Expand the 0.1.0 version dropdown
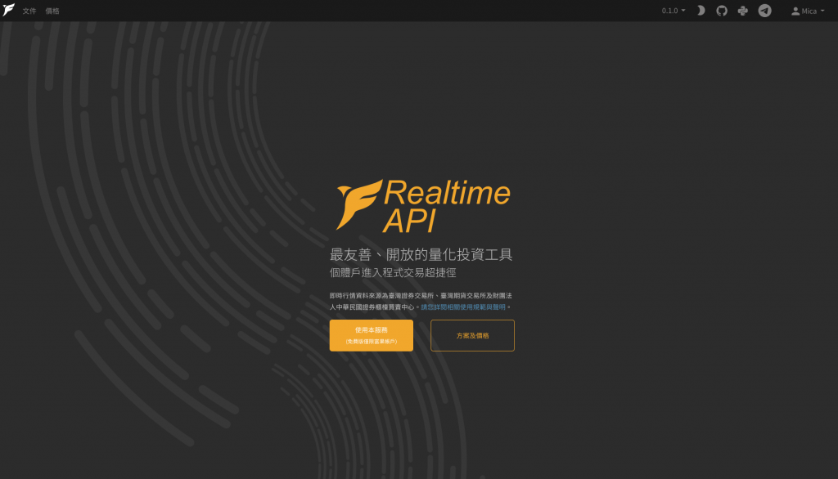This screenshot has width=838, height=479. (674, 11)
